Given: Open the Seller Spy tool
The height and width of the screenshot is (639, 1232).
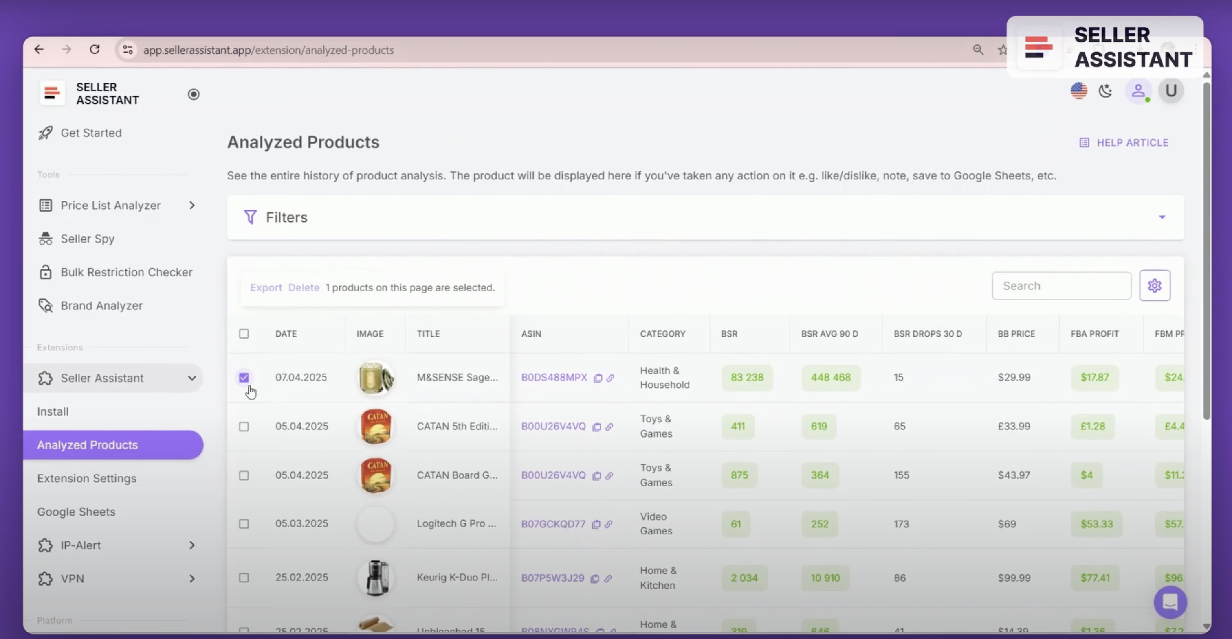Looking at the screenshot, I should point(88,239).
